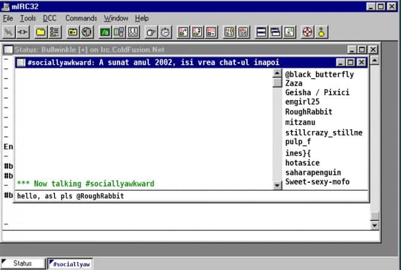Click the nick list scrollbar down arrow
Image resolution: width=401 pixels, height=270 pixels.
[x=277, y=185]
